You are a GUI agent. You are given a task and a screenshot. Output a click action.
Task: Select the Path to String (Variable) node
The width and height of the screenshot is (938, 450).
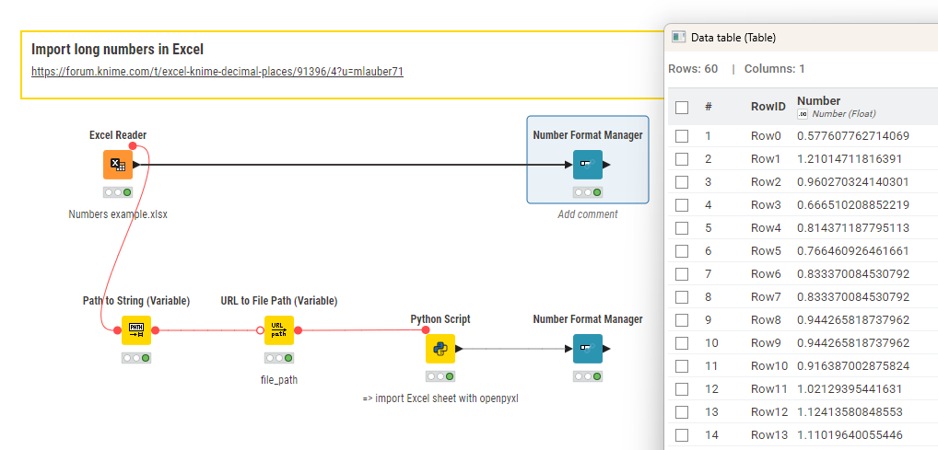(135, 329)
